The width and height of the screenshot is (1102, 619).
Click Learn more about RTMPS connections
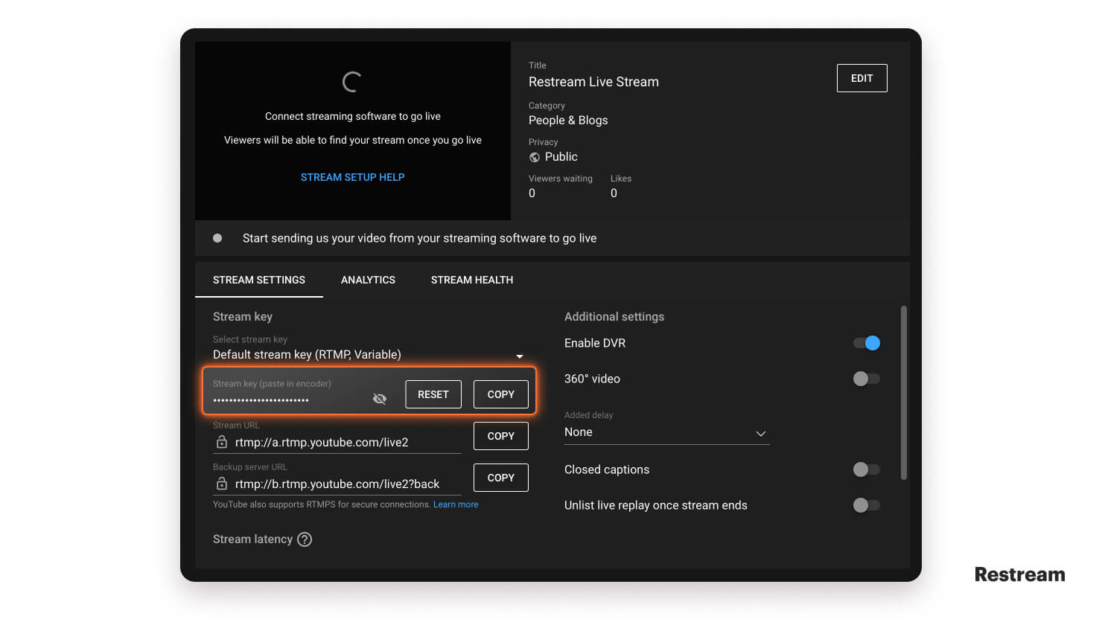click(456, 504)
